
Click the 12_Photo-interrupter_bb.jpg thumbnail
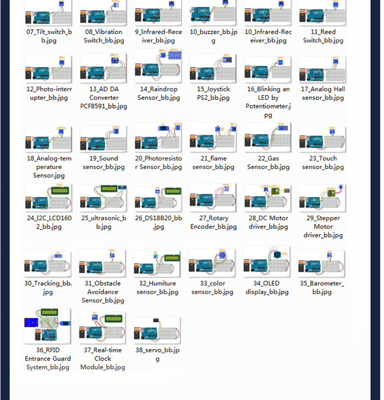coord(49,69)
